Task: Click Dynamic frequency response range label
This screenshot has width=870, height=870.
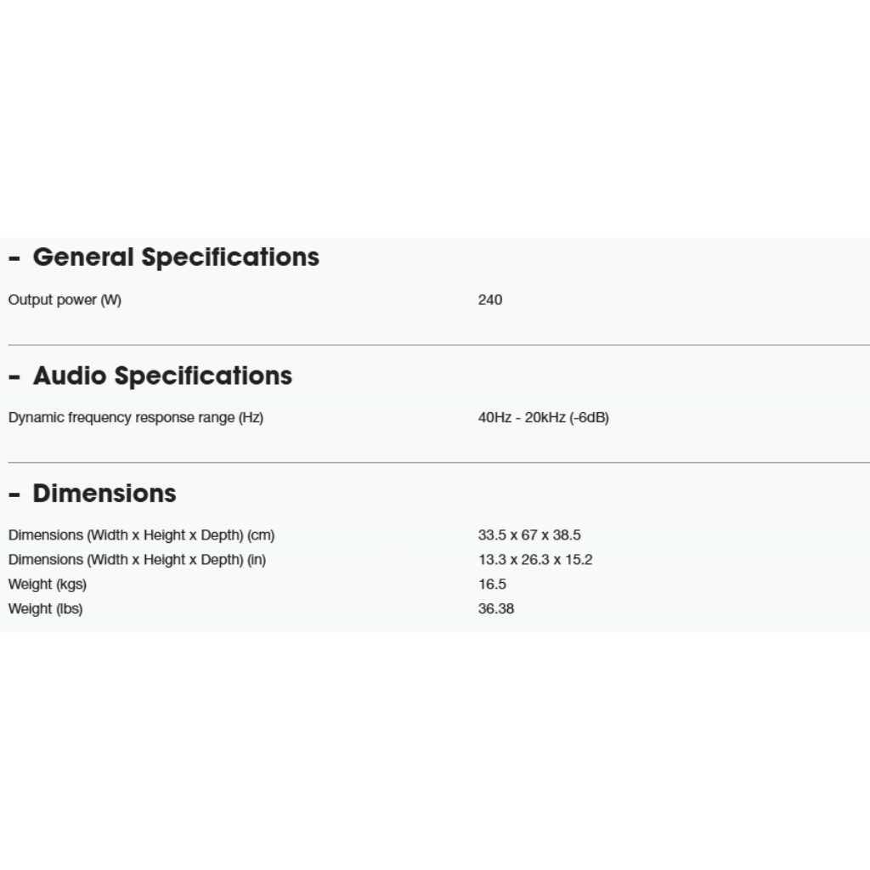Action: (x=136, y=418)
